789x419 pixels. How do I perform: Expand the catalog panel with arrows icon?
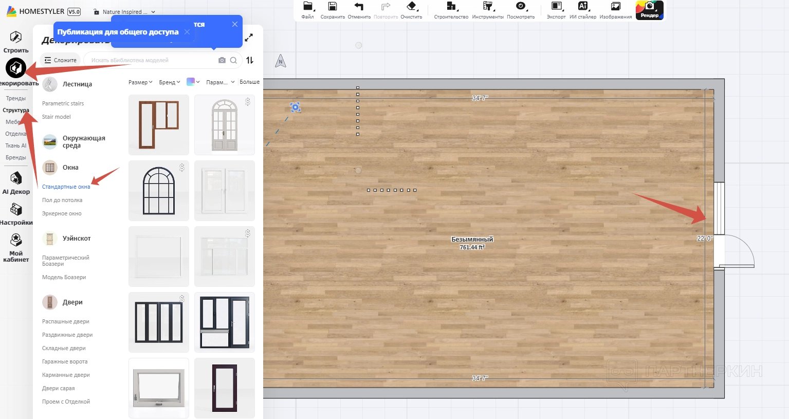pyautogui.click(x=249, y=38)
